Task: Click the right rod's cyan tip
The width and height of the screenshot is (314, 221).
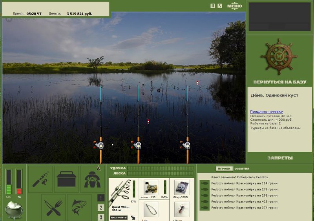Action: 187,93
